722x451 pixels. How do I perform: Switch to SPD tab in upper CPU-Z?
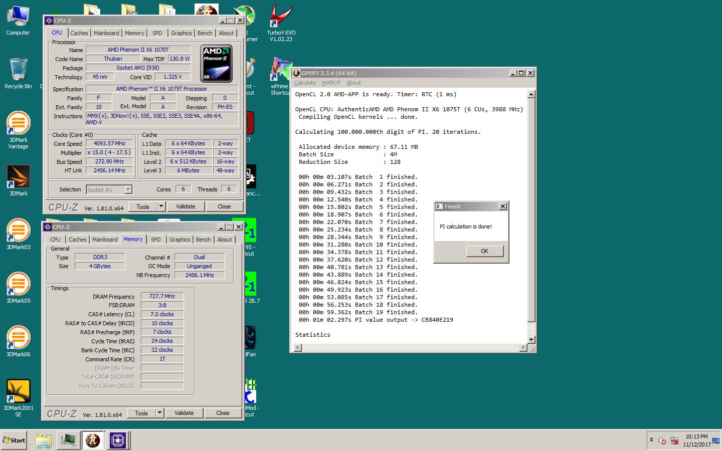(157, 33)
